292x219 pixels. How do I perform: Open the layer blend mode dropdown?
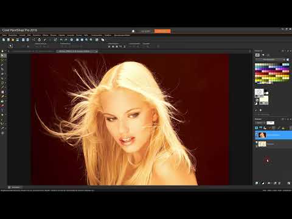[260, 123]
